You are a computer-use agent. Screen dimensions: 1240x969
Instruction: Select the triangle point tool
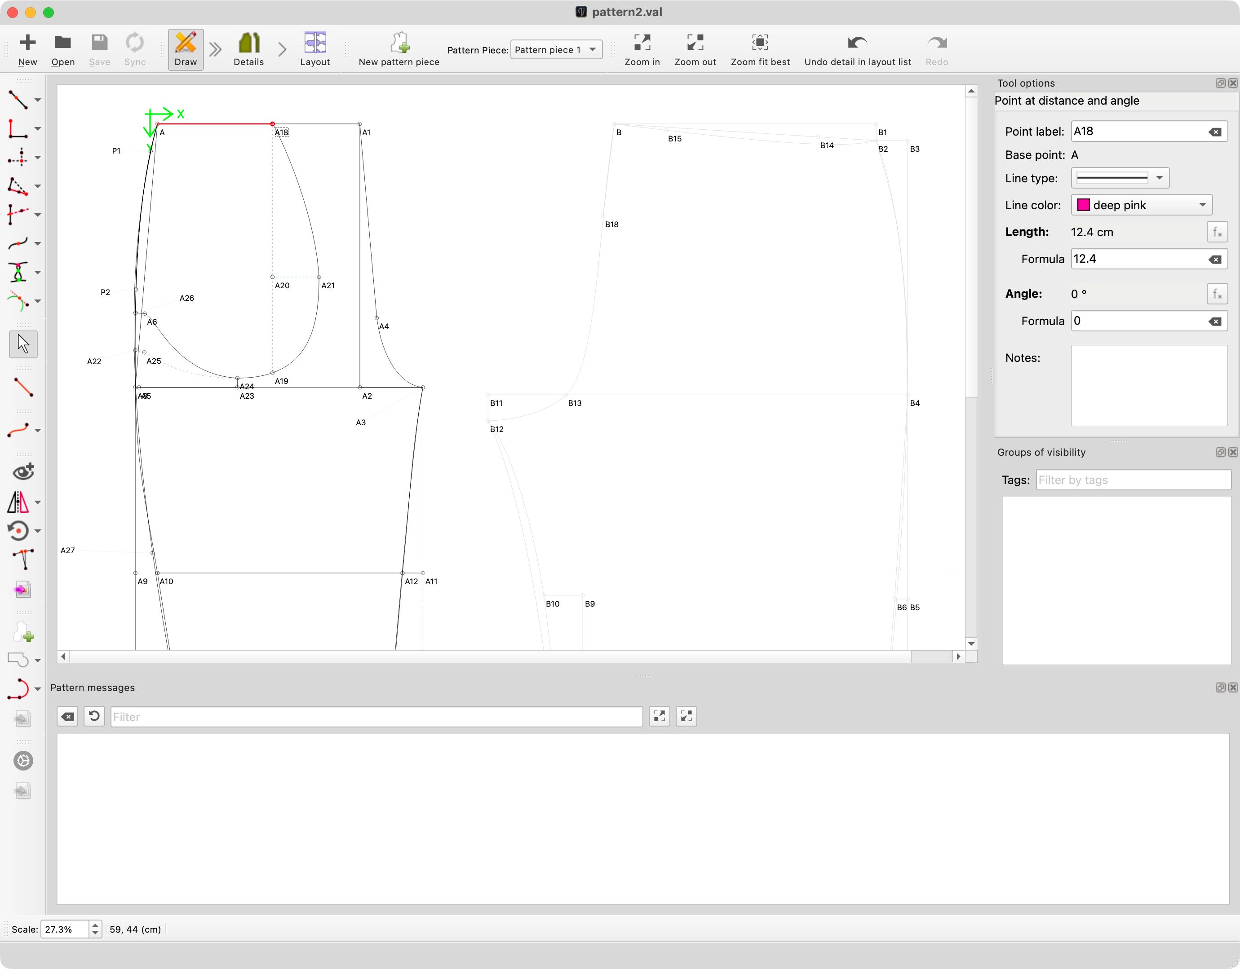click(x=18, y=186)
